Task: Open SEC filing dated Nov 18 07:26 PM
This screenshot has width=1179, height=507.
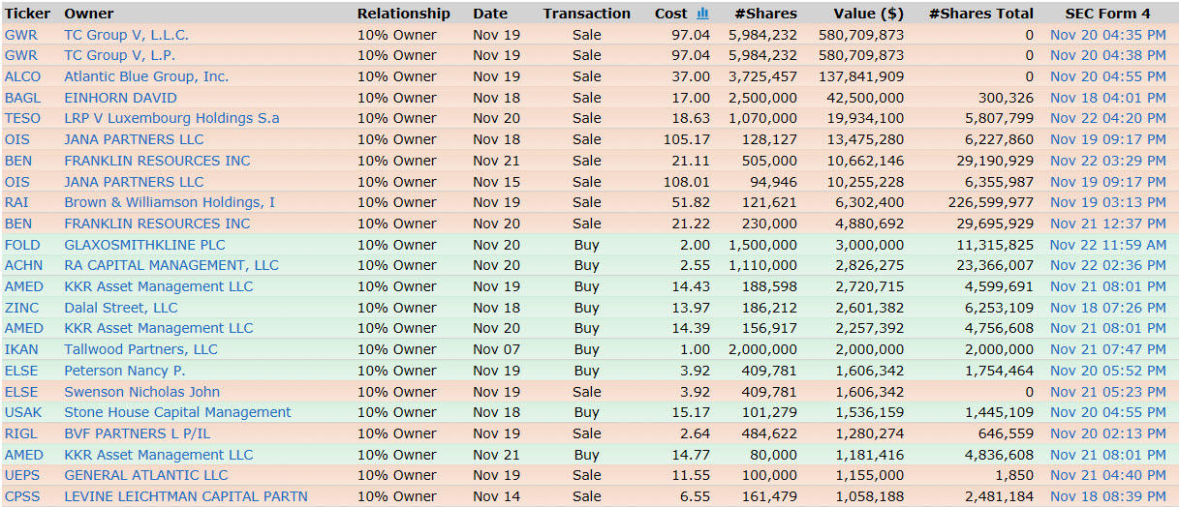Action: coord(1107,308)
